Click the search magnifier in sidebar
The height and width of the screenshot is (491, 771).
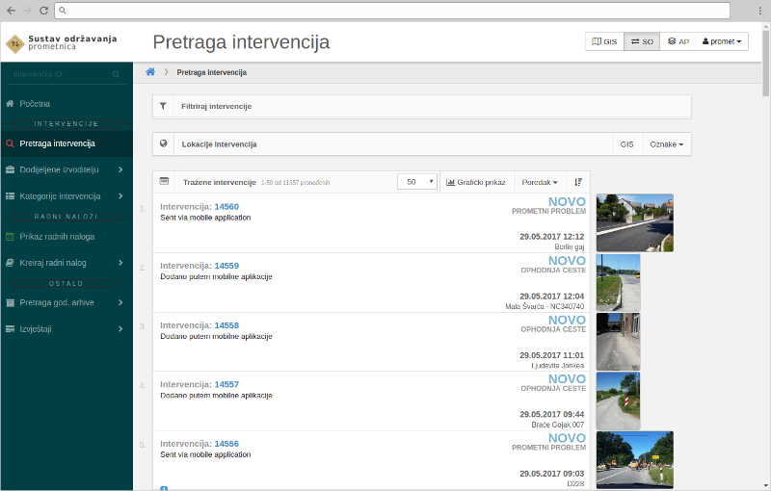(117, 74)
